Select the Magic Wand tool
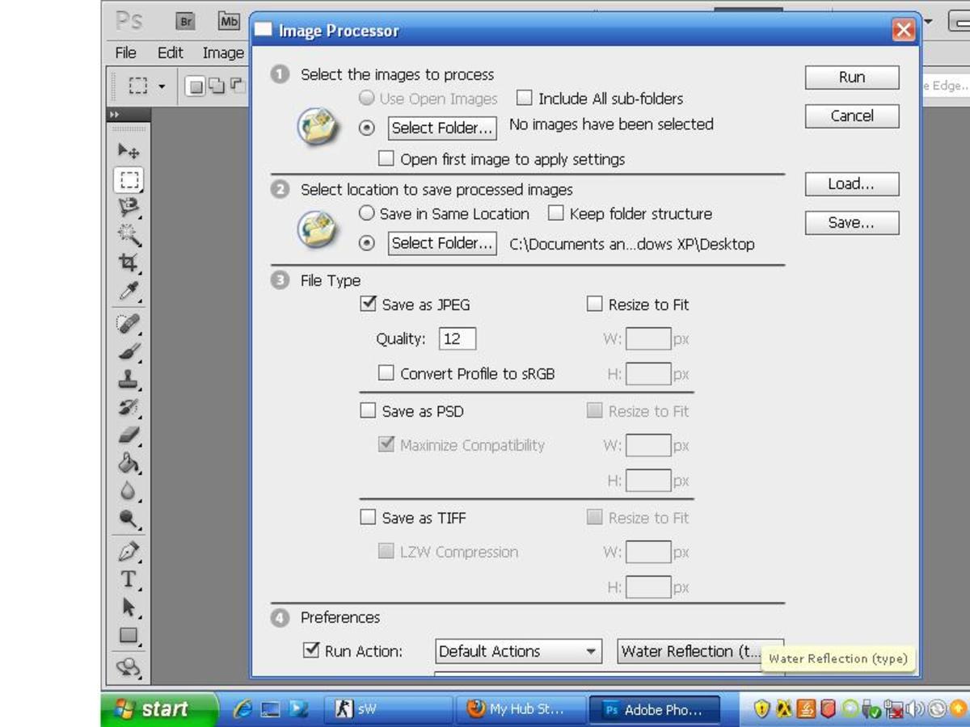Image resolution: width=970 pixels, height=727 pixels. tap(129, 235)
